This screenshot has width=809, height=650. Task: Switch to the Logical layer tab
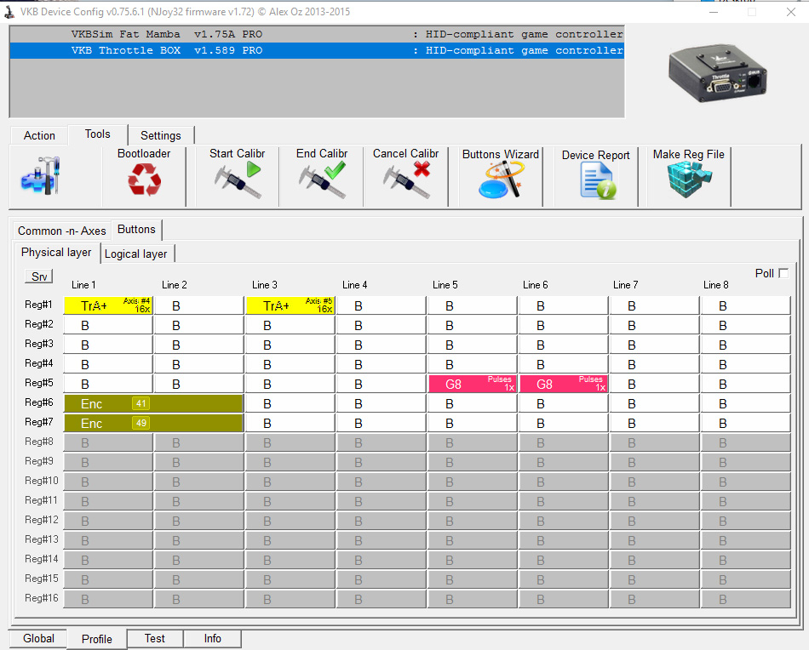click(x=136, y=254)
